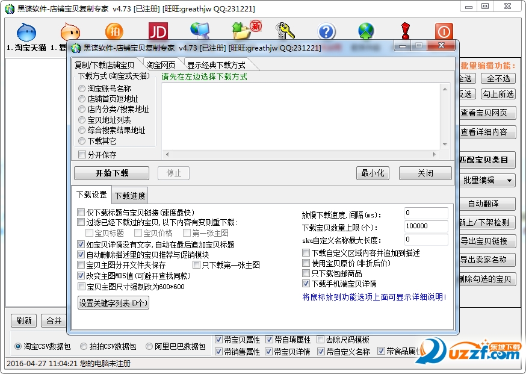The image size is (526, 374).
Task: Select 阿里巴巴数据包 radio option
Action: click(149, 347)
